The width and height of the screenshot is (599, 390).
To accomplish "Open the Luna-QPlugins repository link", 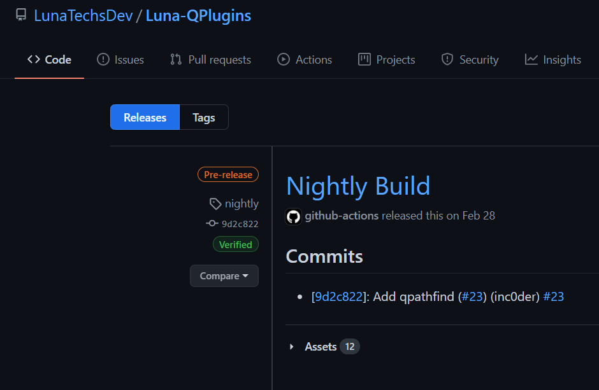I will 198,16.
